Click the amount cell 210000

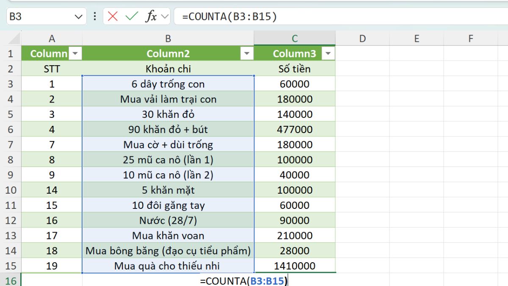(x=295, y=235)
